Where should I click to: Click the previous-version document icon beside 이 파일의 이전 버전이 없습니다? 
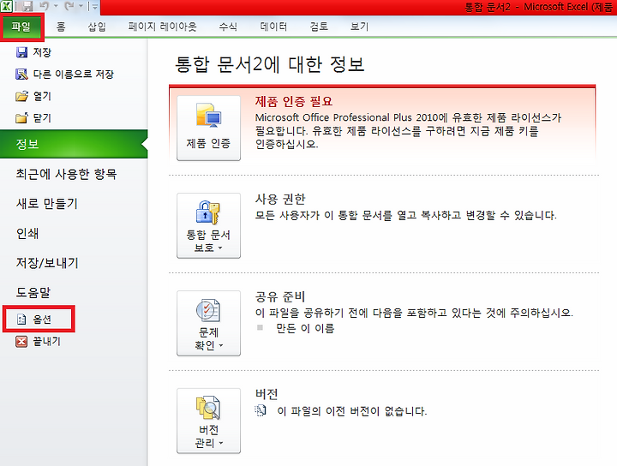[x=261, y=411]
